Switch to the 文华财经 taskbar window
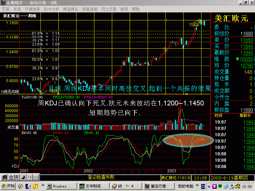The height and width of the screenshot is (191, 255). point(94,186)
